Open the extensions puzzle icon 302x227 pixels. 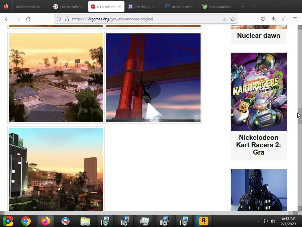tap(285, 19)
